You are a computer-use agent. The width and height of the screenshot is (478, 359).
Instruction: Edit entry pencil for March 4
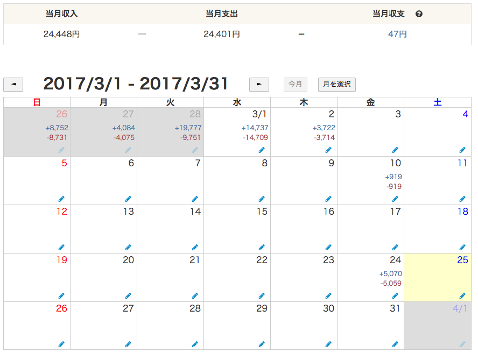tap(462, 150)
